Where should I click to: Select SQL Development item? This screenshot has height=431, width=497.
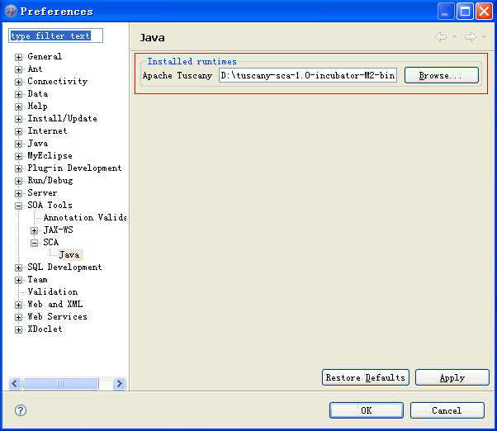point(64,268)
